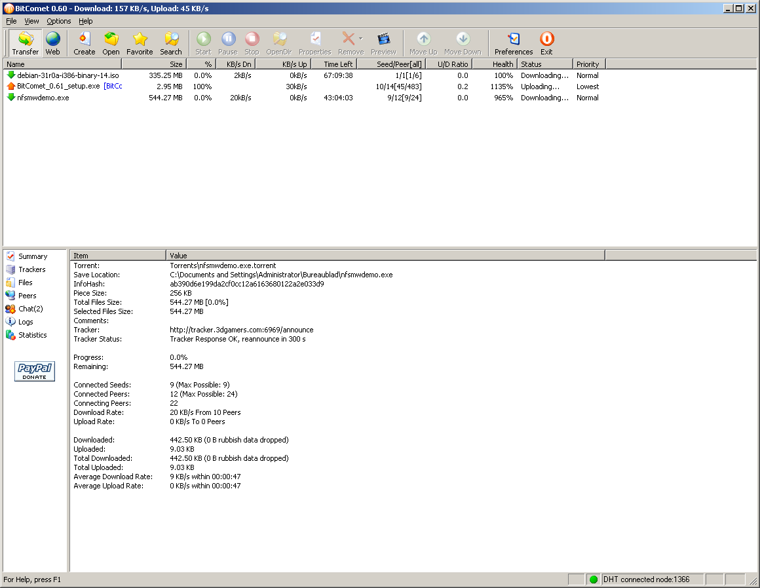The image size is (760, 588).
Task: Click the Exit power icon
Action: 546,43
